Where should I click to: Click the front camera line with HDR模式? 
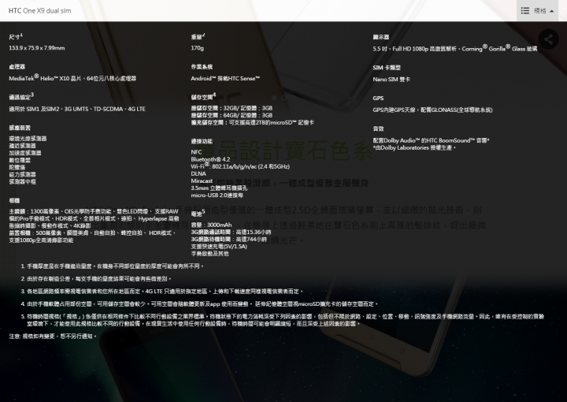click(92, 233)
